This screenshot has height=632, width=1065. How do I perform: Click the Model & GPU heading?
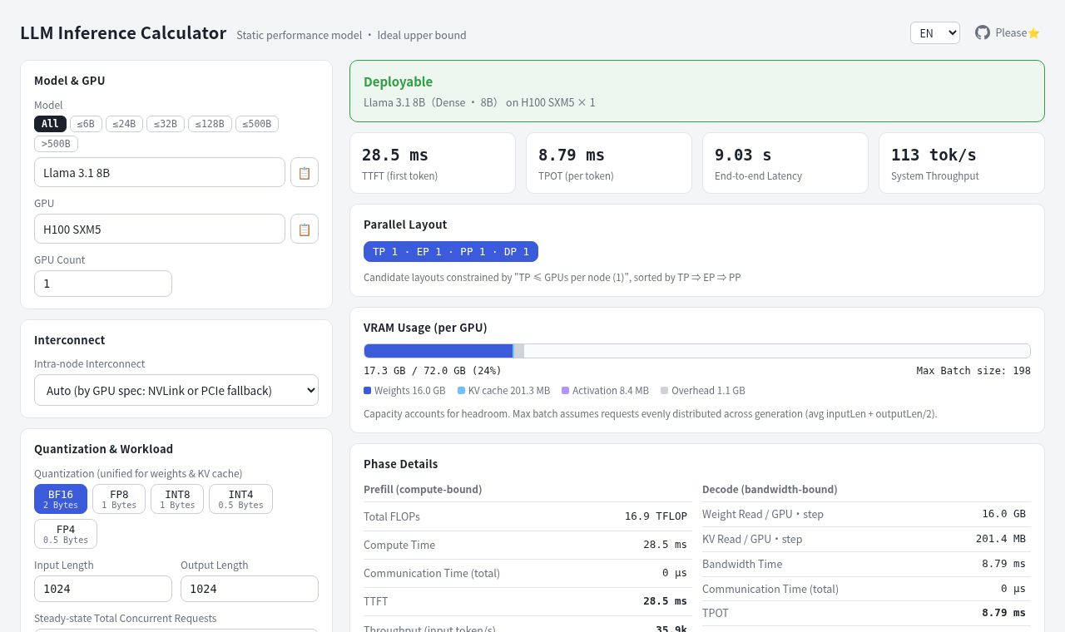[x=69, y=81]
